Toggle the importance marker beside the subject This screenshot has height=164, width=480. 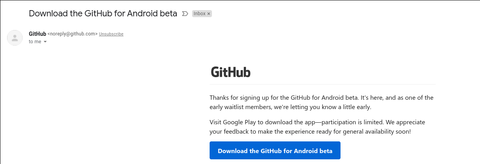coord(185,14)
